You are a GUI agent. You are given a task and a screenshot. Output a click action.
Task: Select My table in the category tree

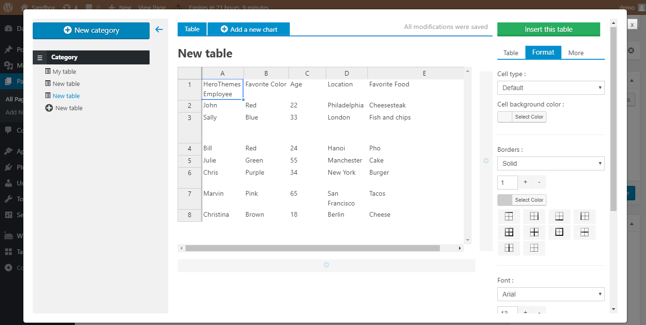64,72
